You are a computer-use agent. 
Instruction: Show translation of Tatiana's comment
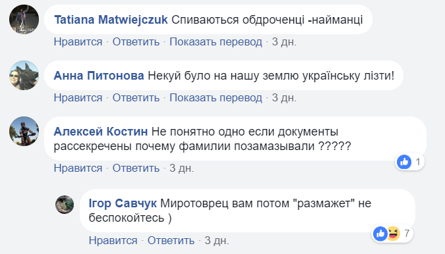216,42
